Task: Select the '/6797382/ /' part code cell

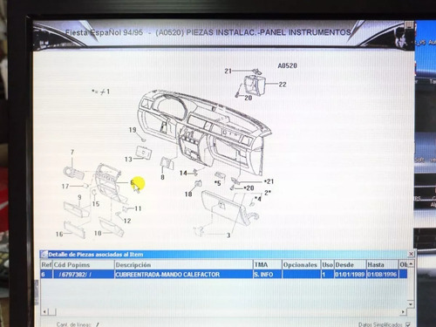Action: click(83, 275)
